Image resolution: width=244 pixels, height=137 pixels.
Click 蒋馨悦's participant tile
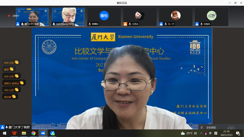[104, 16]
